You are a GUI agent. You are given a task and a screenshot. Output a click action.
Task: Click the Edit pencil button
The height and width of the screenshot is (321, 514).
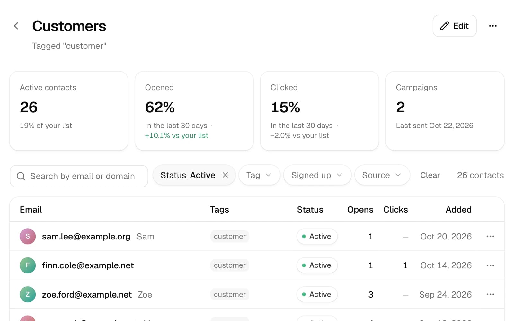(x=454, y=26)
